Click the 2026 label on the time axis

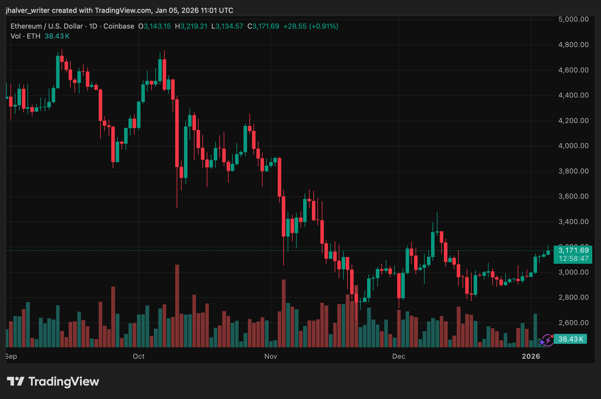coord(531,356)
